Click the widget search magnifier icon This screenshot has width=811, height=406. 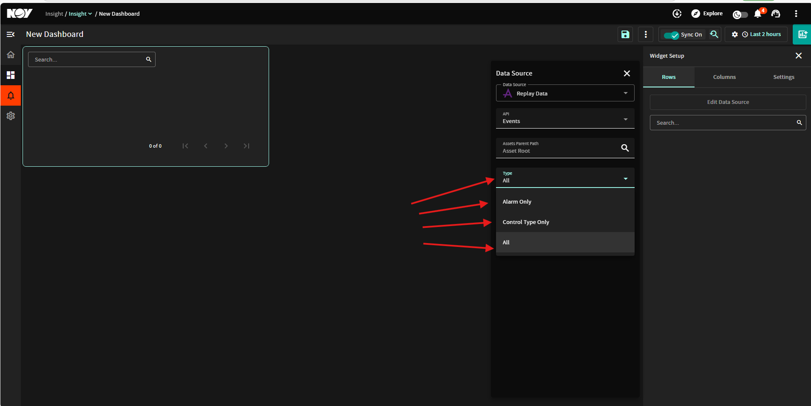coord(148,59)
